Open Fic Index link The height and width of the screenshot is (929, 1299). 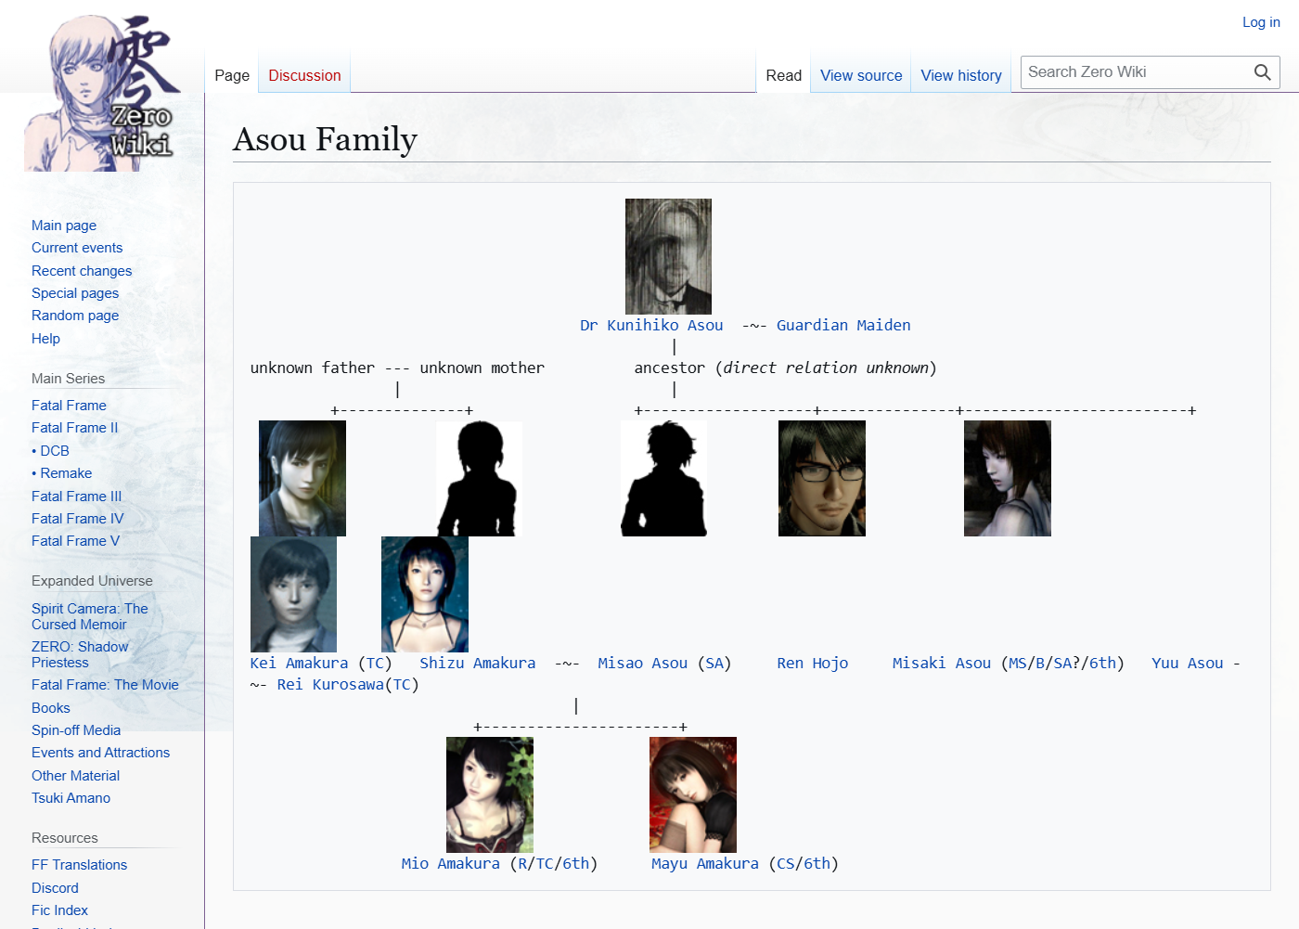[59, 910]
